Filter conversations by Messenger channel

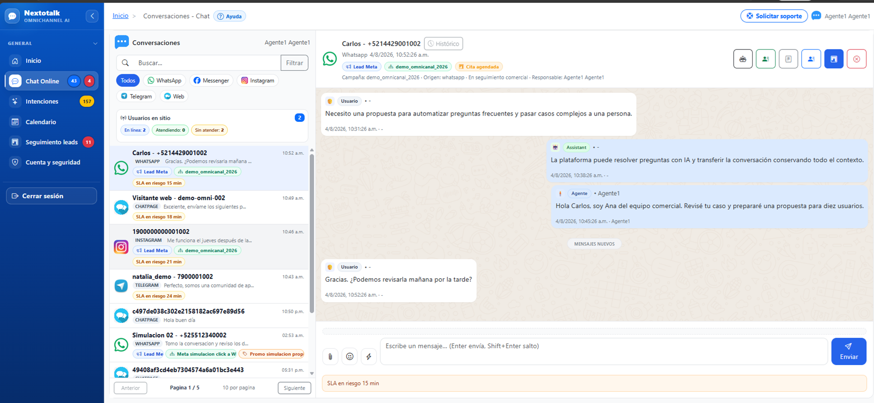[211, 81]
